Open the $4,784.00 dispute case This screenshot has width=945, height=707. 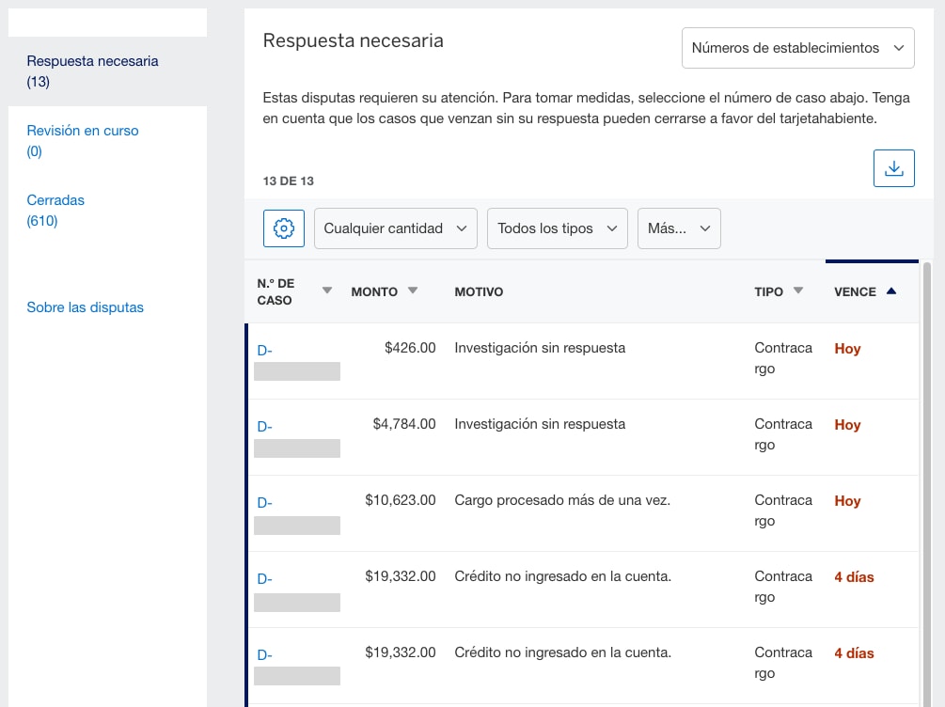coord(267,426)
